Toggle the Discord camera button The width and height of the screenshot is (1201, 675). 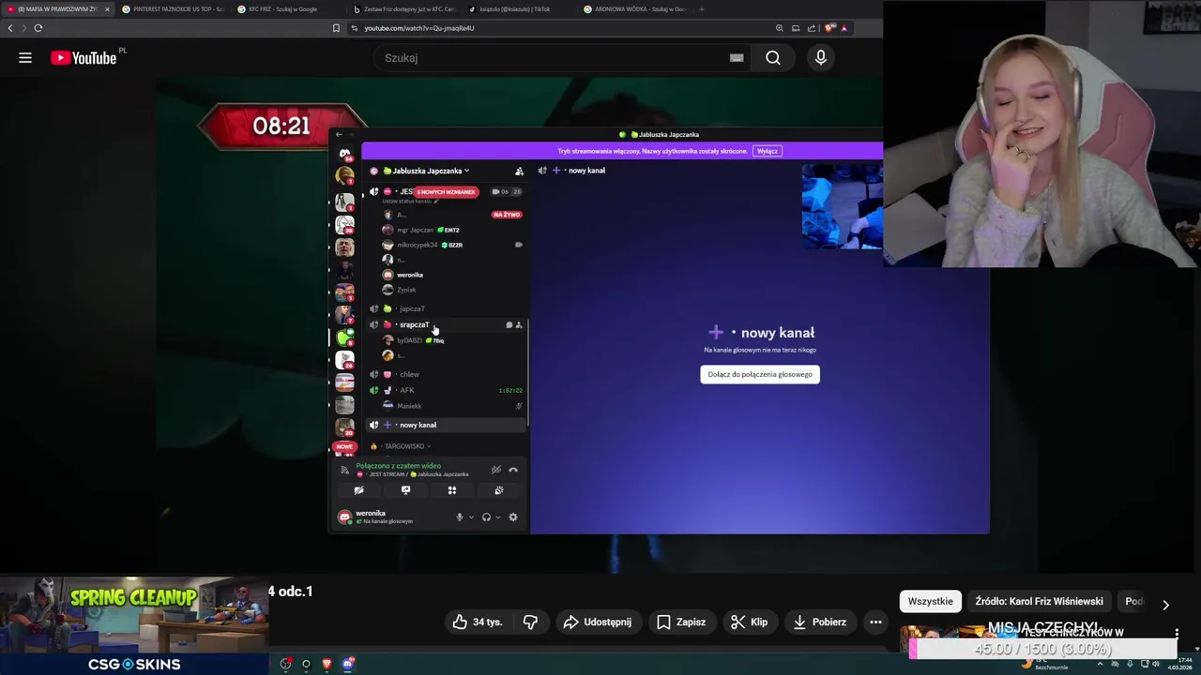point(358,490)
